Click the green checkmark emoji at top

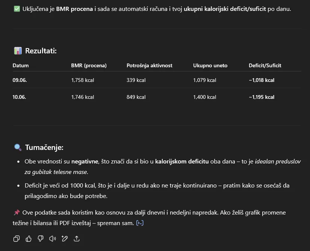click(x=17, y=9)
